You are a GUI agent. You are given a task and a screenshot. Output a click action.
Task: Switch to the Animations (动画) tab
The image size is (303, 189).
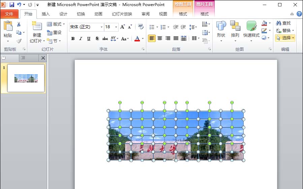pos(98,14)
